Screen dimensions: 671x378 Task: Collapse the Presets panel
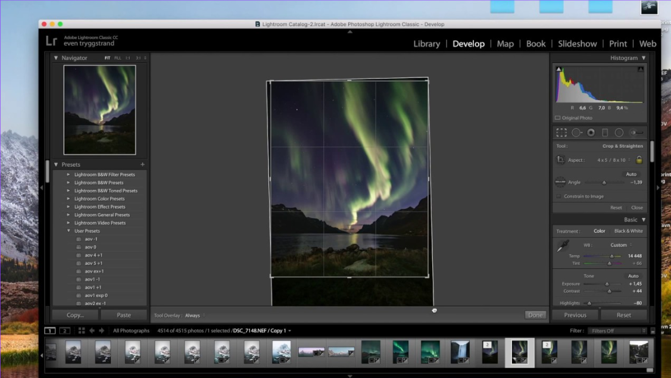pos(55,164)
